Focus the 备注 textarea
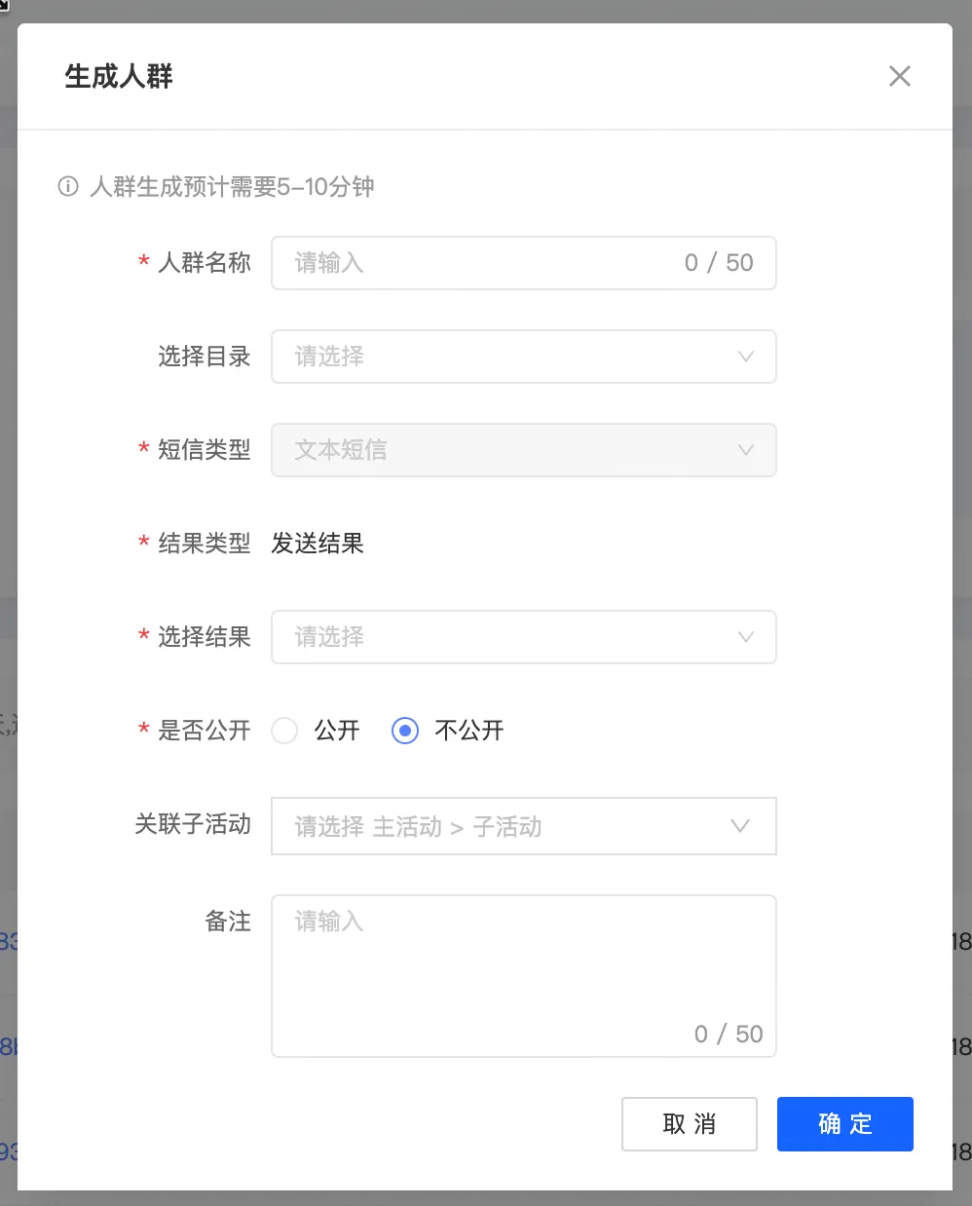 coord(524,976)
